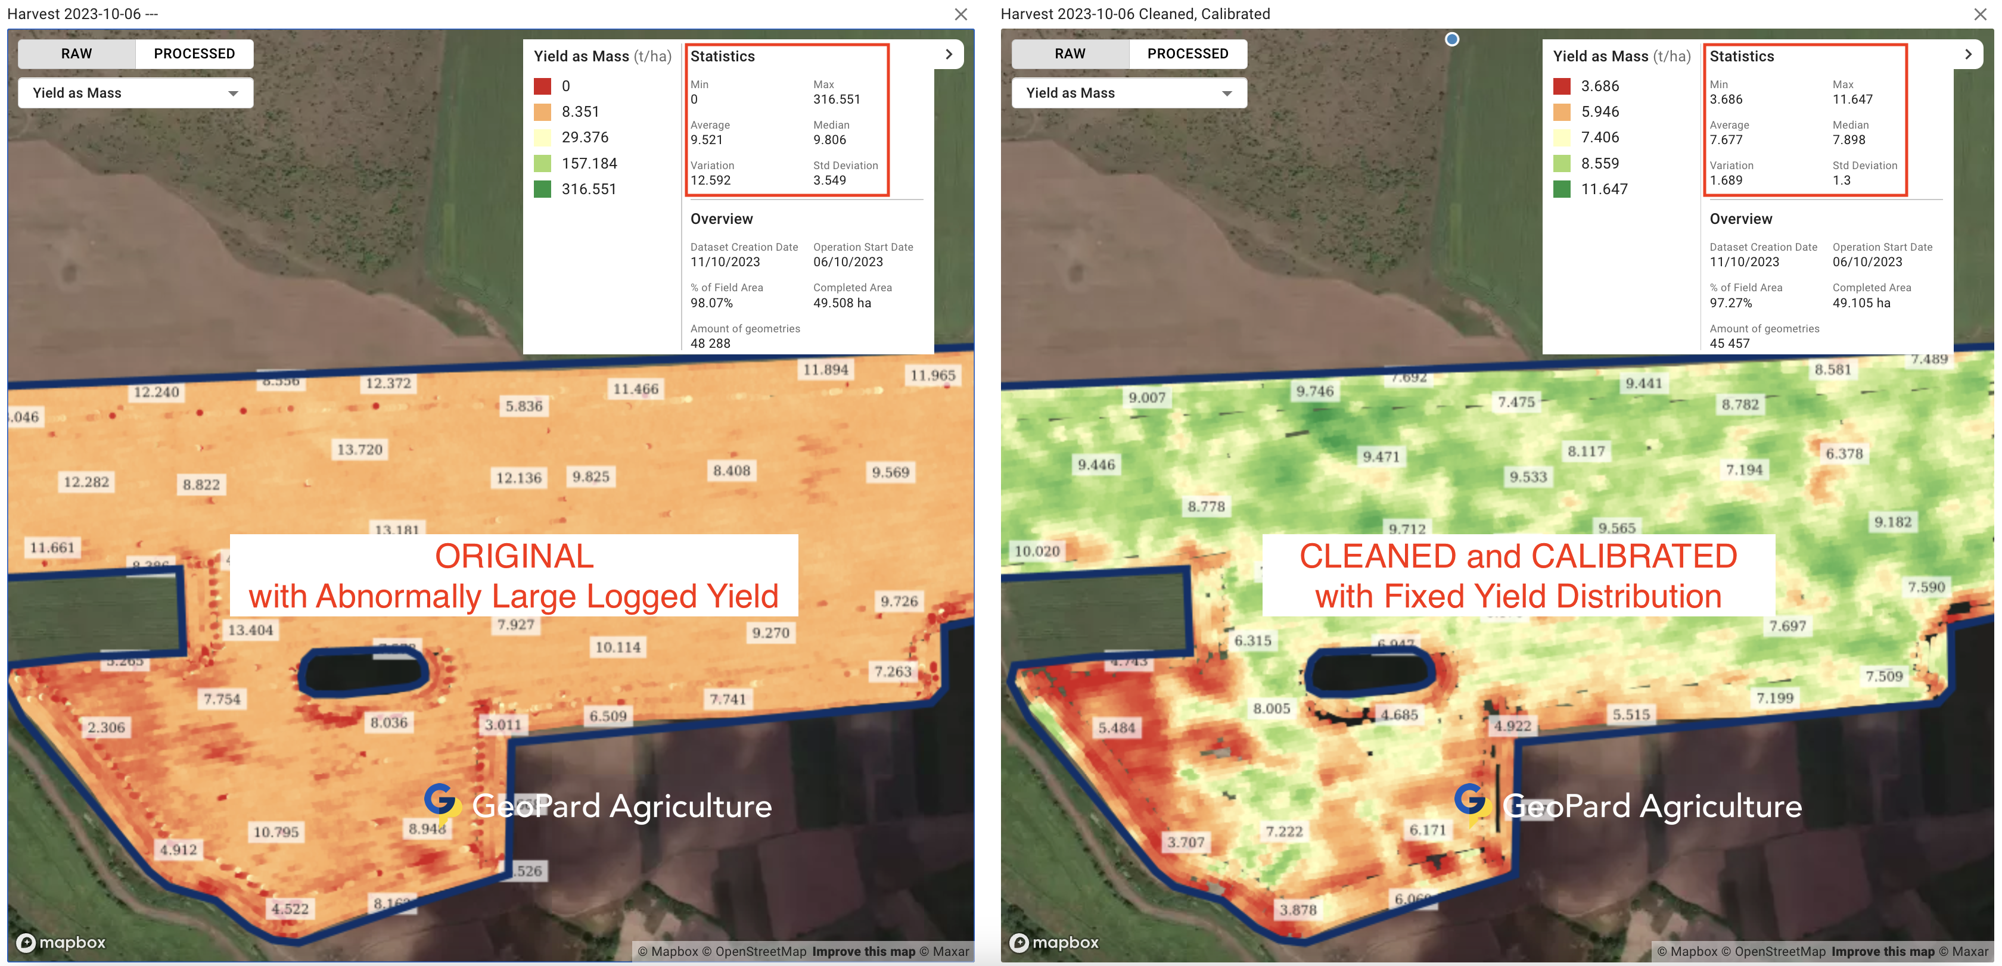Open Improve this map link on left
Screen dimensions: 2002x966
(863, 951)
